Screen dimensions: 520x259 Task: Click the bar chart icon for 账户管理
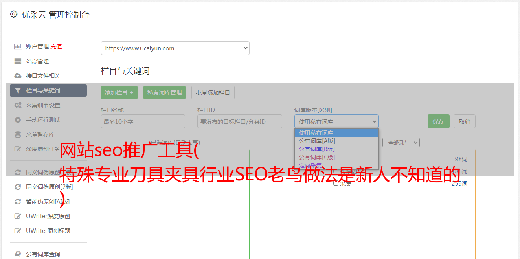pyautogui.click(x=18, y=46)
